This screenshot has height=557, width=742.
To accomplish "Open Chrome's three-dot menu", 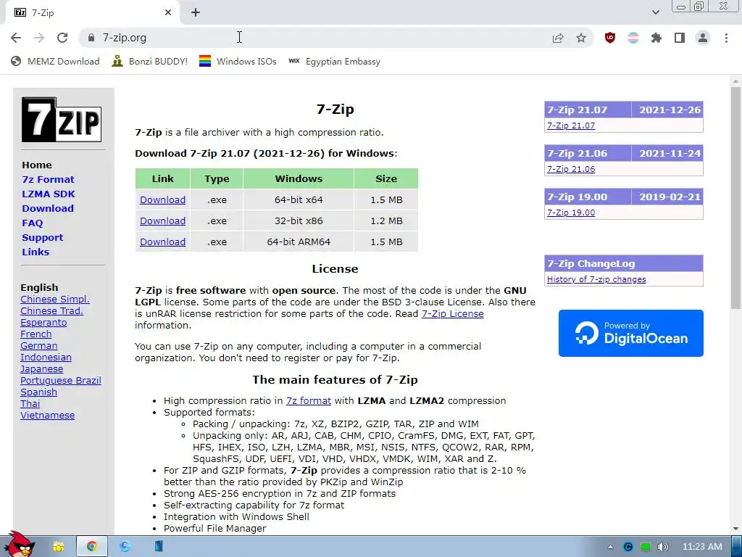I will [x=726, y=38].
